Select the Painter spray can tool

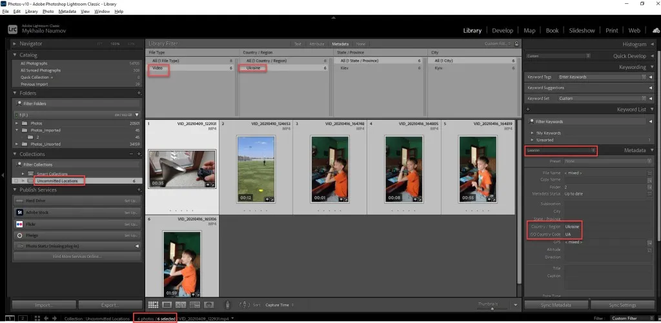click(x=227, y=305)
